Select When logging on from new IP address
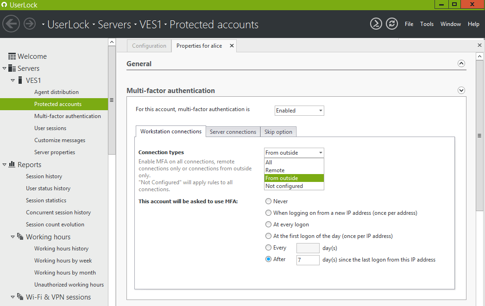485x306 pixels. [268, 212]
